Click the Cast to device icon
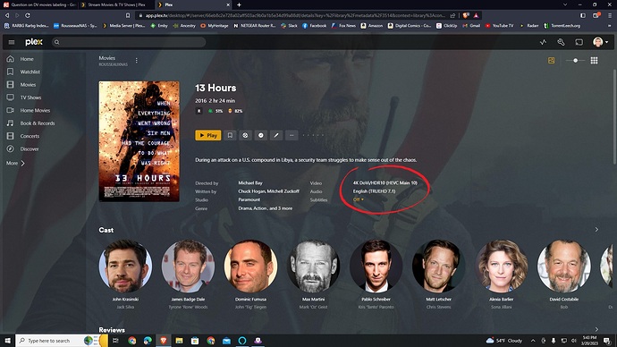Viewport: 617px width, 347px height. tap(579, 42)
